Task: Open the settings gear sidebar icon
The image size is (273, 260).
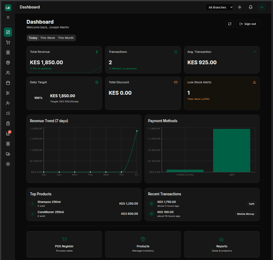Action: [x=8, y=164]
